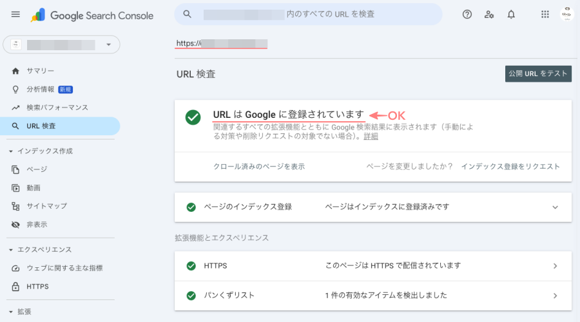Click the search magnifier icon in top bar

pos(187,14)
